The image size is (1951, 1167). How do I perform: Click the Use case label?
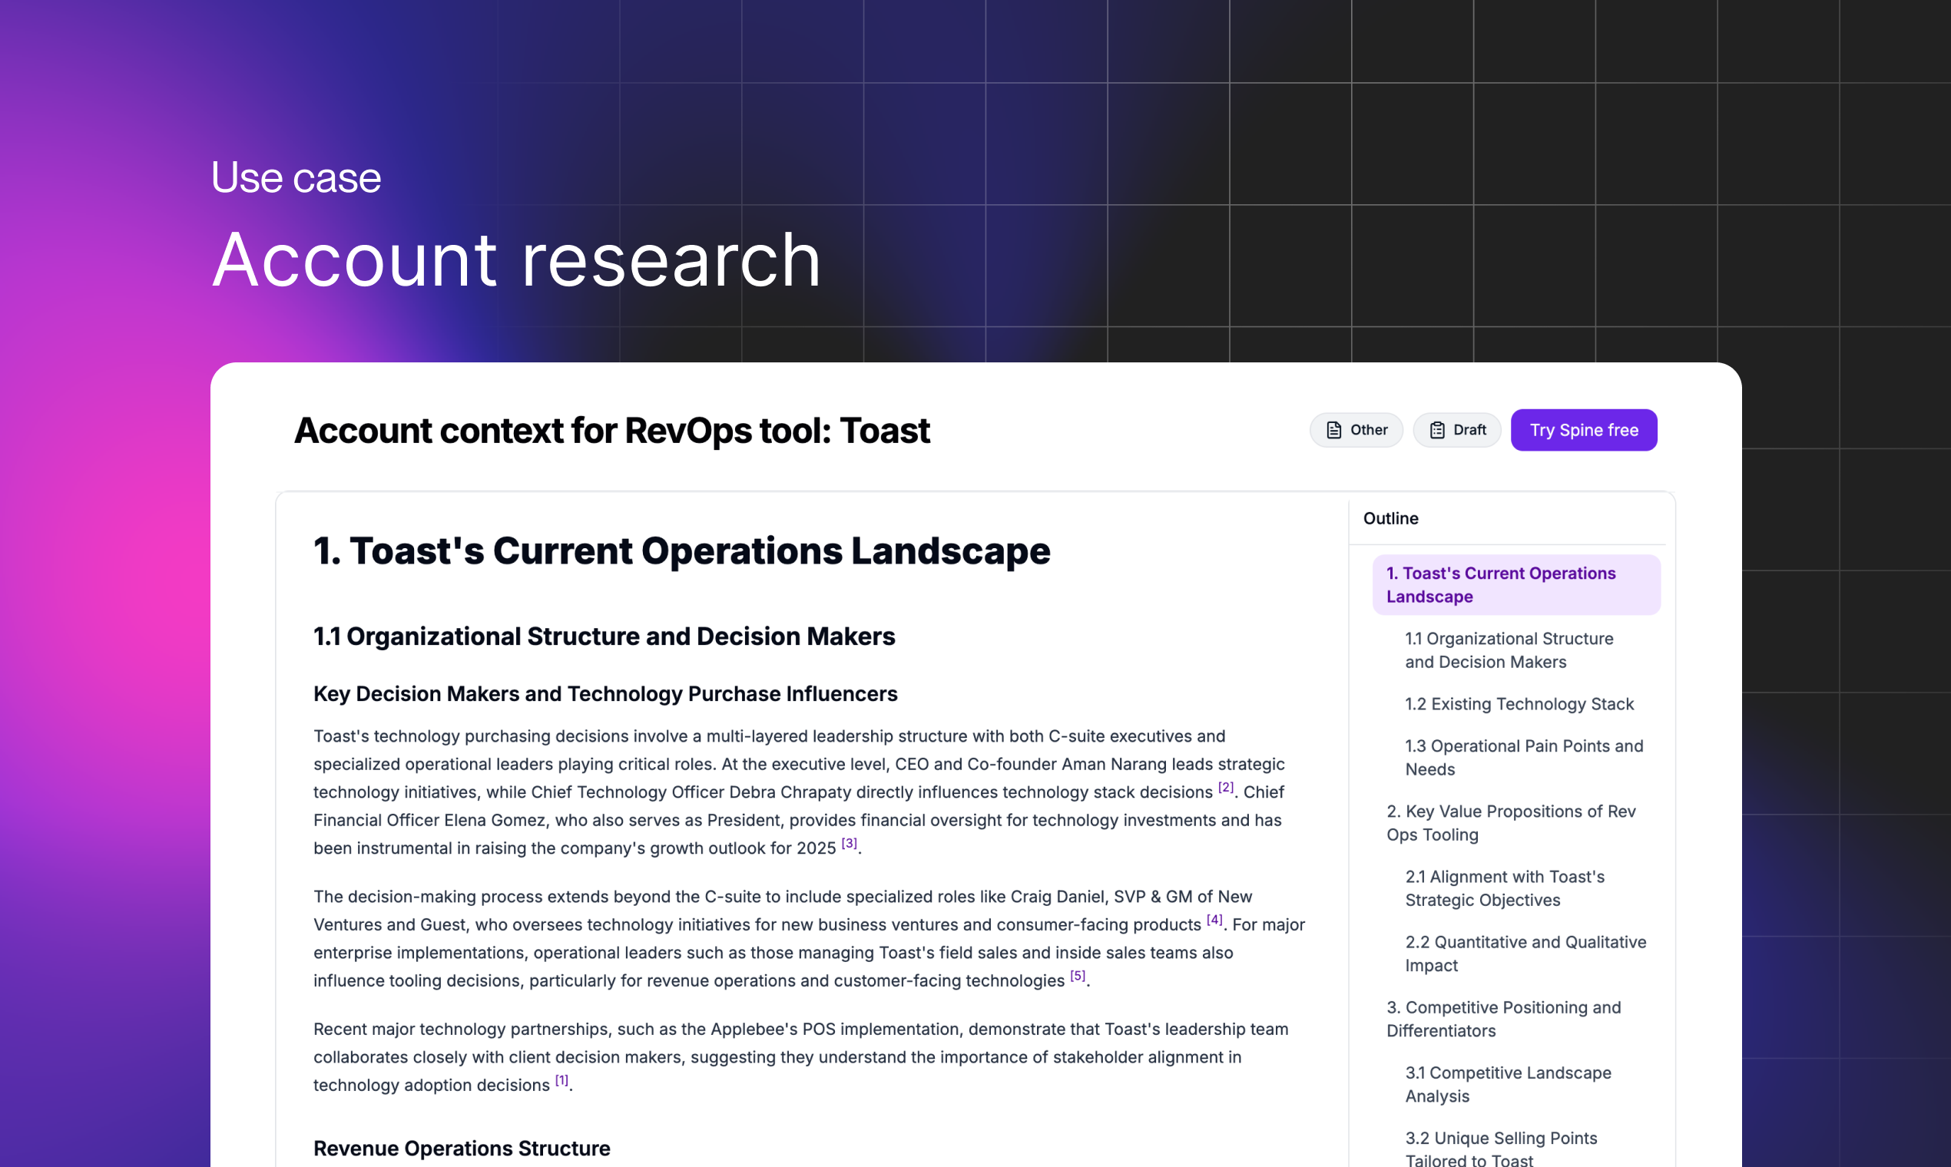point(296,177)
